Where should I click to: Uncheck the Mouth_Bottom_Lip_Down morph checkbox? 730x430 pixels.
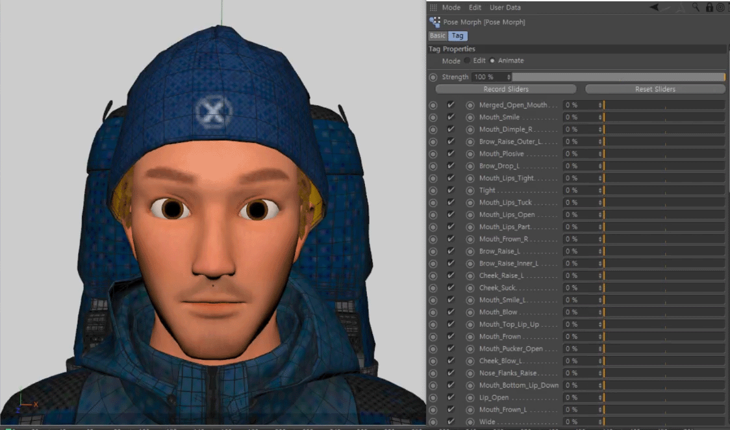coord(451,385)
